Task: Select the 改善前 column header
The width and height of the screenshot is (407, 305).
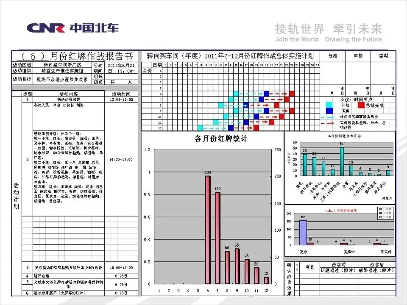Action: [338, 265]
